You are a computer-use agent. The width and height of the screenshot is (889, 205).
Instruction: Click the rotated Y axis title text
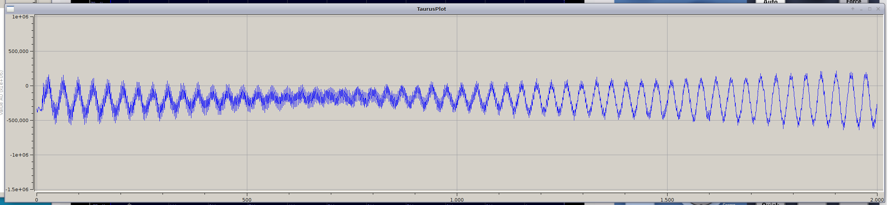(2, 92)
